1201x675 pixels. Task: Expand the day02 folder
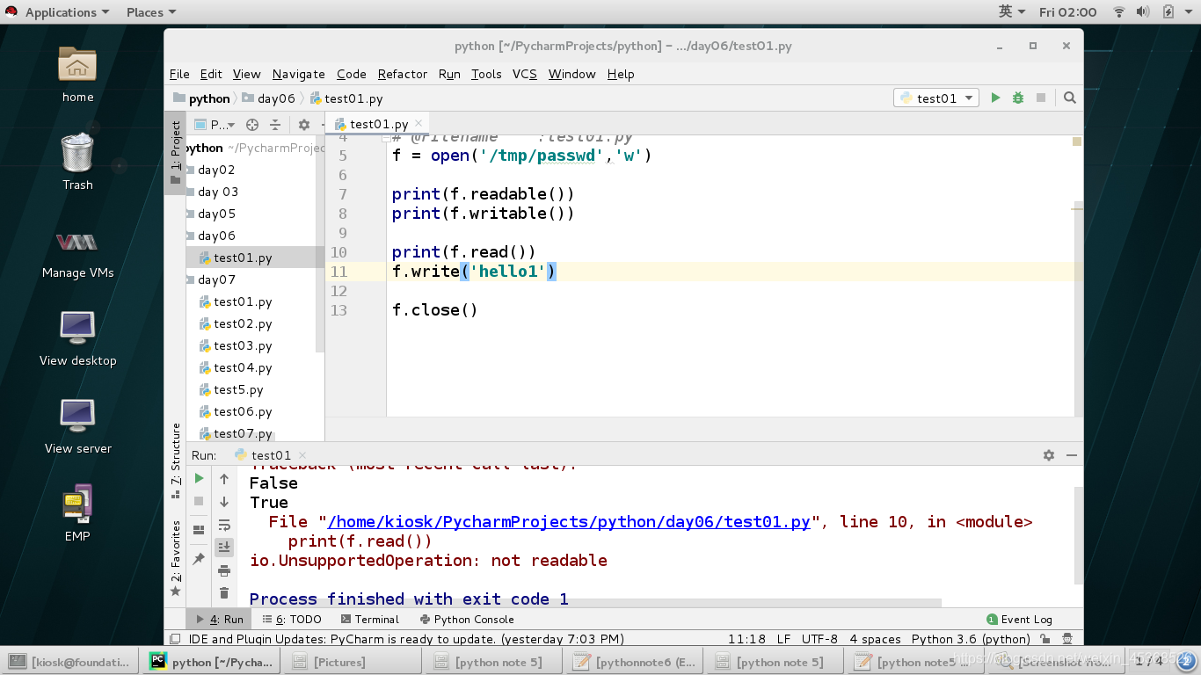191,170
